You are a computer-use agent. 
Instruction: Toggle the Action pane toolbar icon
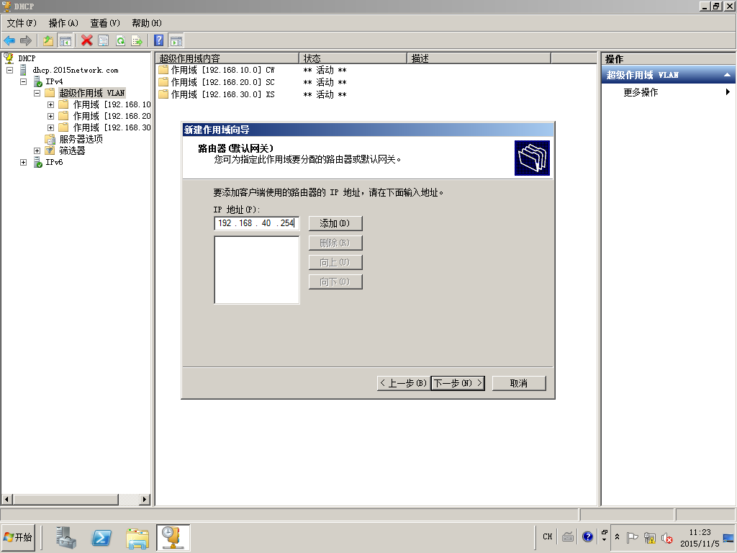pos(176,41)
